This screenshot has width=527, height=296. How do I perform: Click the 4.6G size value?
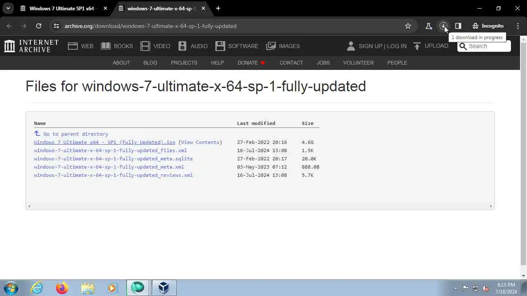[x=308, y=142]
